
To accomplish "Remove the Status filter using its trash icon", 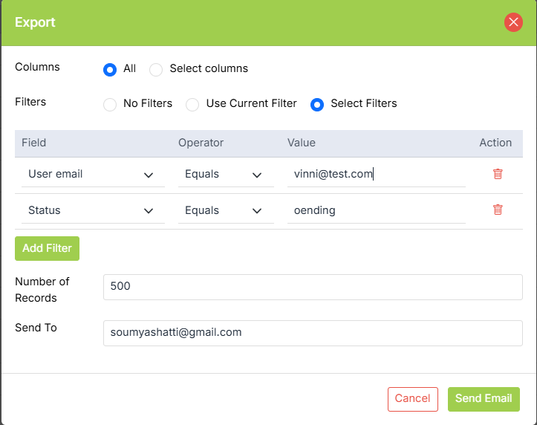I will point(498,210).
